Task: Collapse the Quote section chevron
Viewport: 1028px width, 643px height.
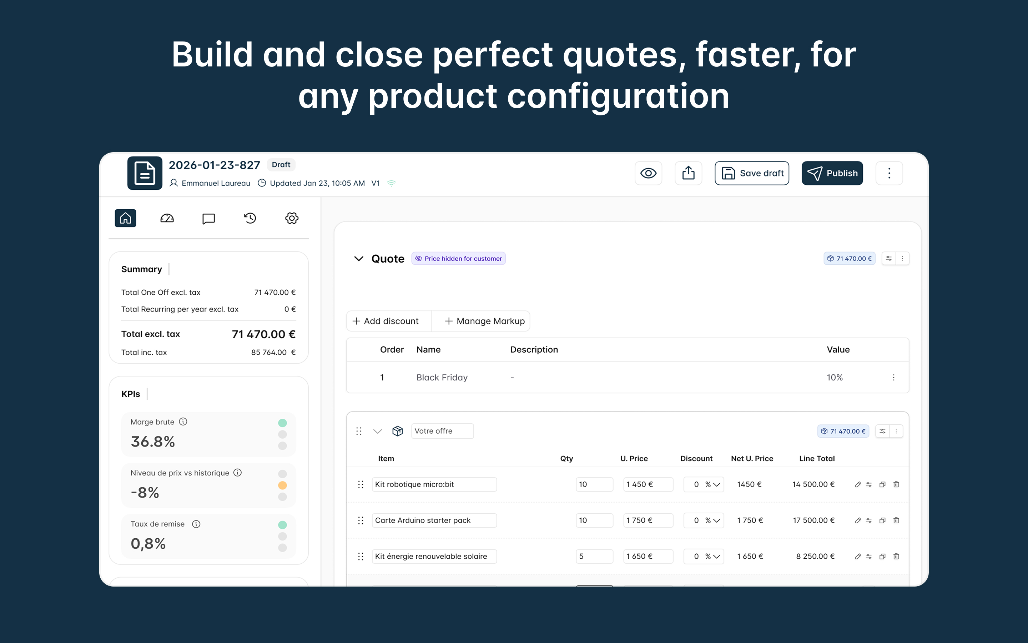Action: click(358, 259)
